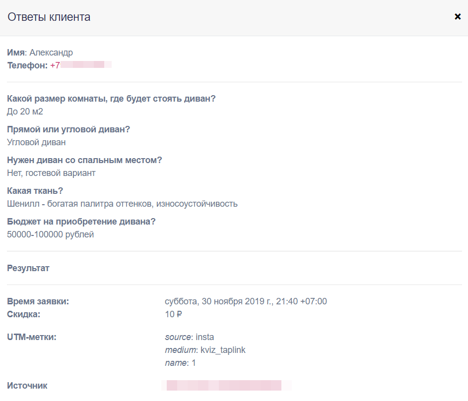The height and width of the screenshot is (401, 468).
Task: Close the Ответы клиента dialog
Action: (458, 17)
